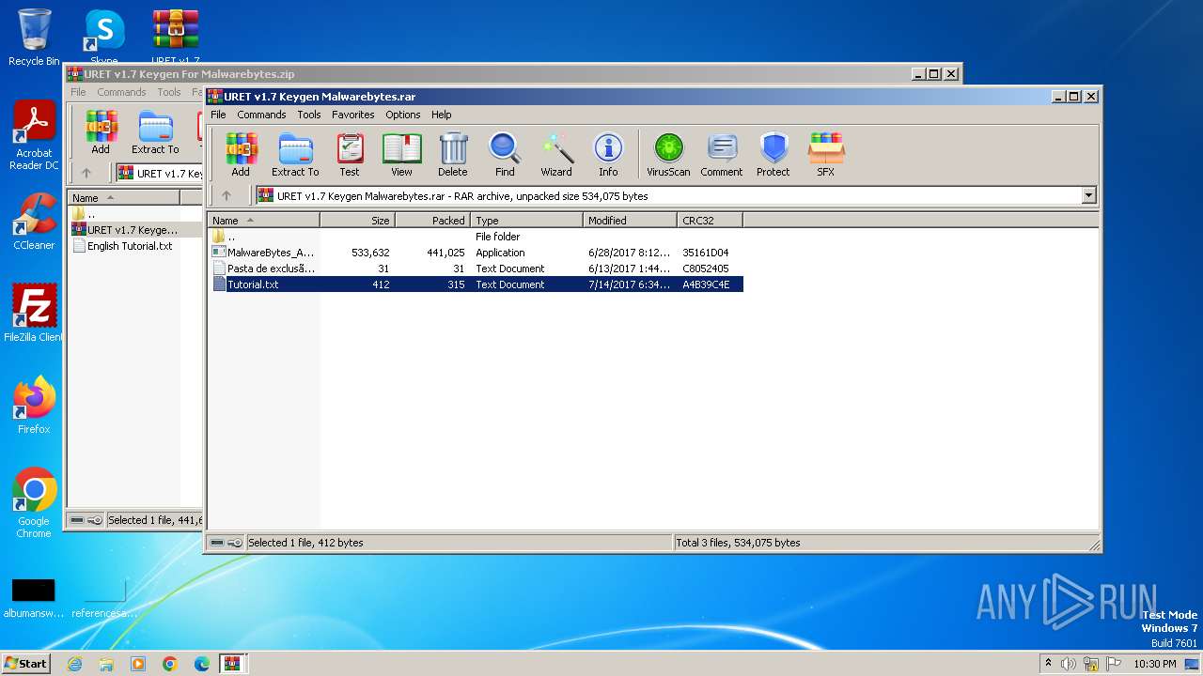Click the Protect shield icon
This screenshot has height=676, width=1203.
773,155
